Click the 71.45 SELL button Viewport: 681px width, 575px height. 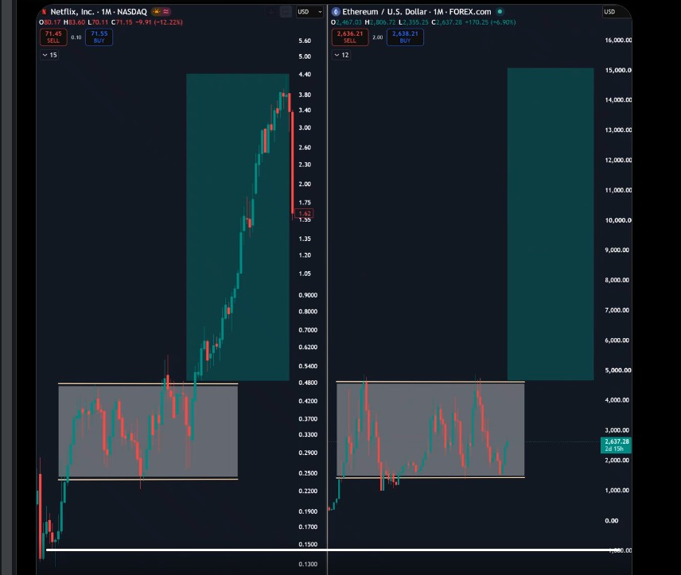[x=53, y=37]
